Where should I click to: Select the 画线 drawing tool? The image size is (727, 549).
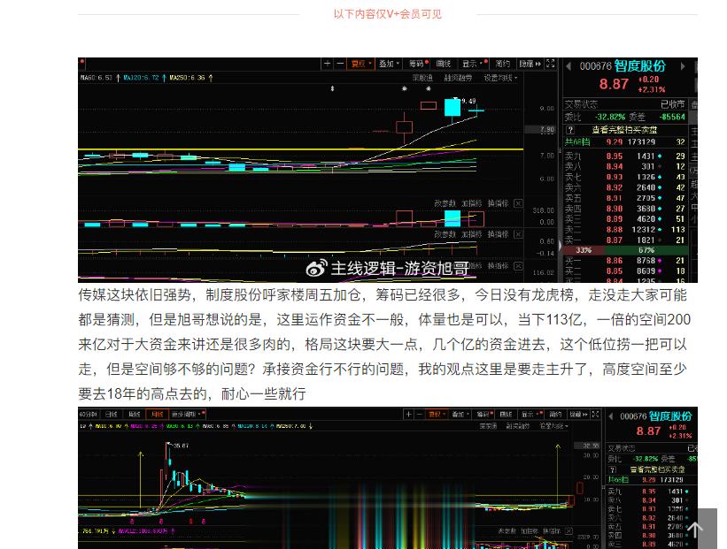coord(443,64)
